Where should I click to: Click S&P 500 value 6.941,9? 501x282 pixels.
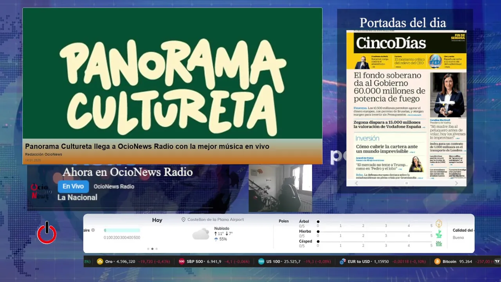coord(214,262)
